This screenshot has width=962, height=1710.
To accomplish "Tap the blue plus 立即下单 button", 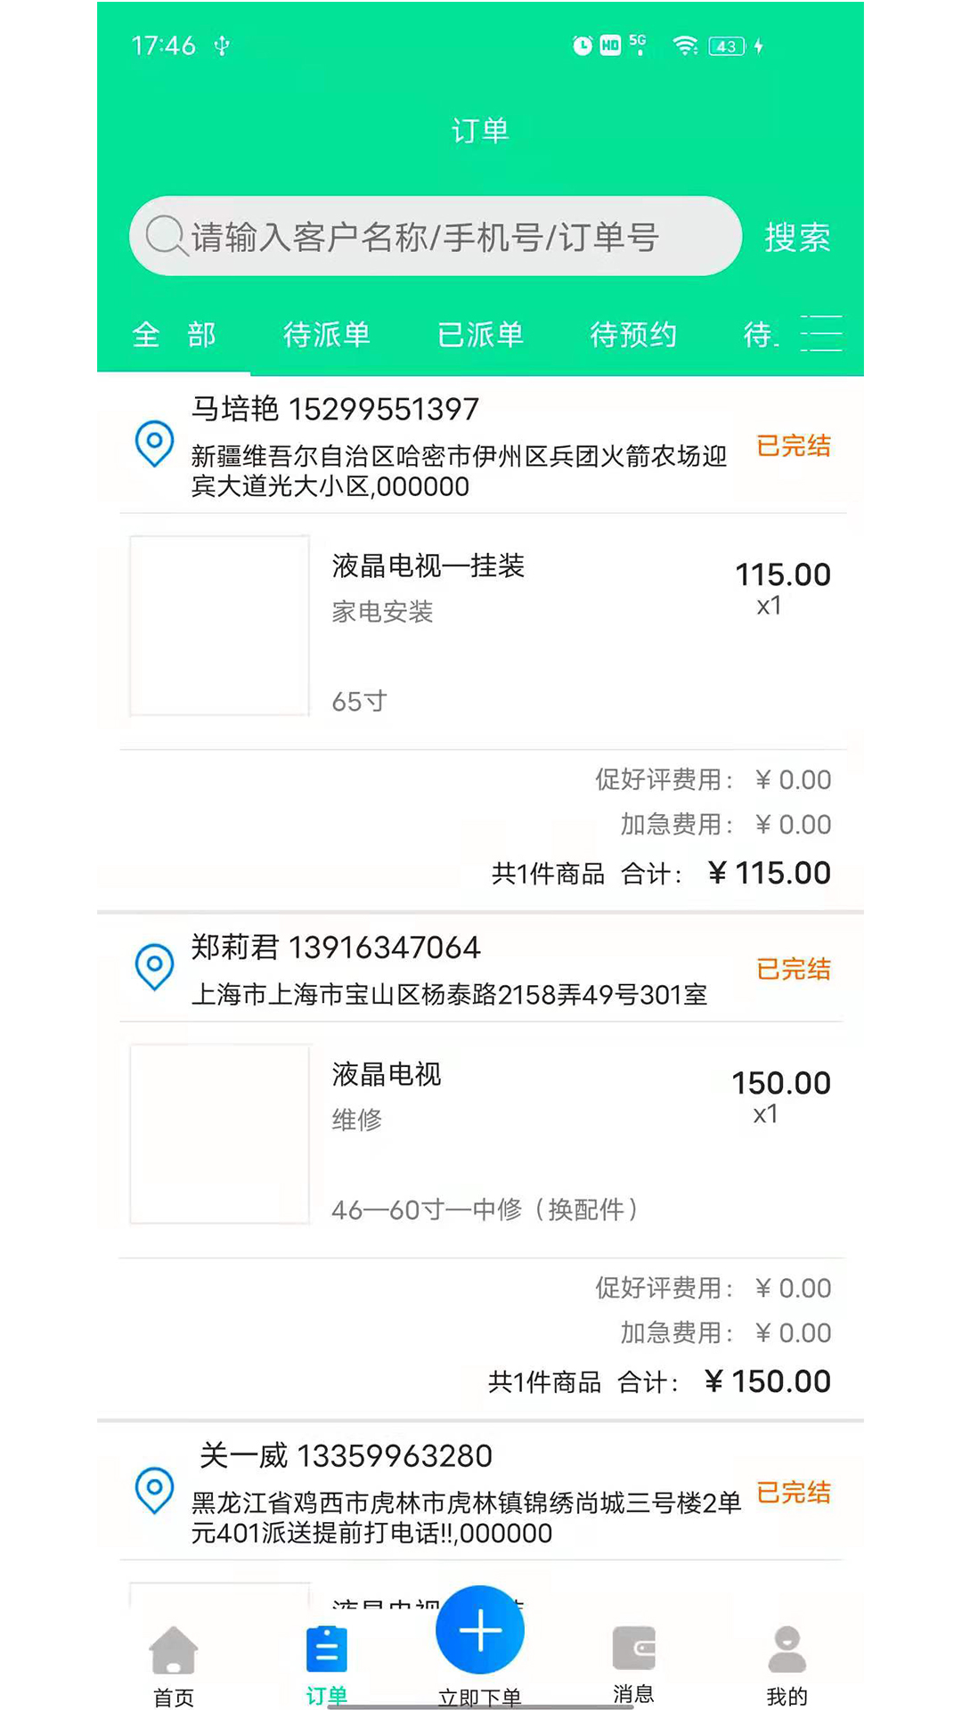I will [x=480, y=1632].
